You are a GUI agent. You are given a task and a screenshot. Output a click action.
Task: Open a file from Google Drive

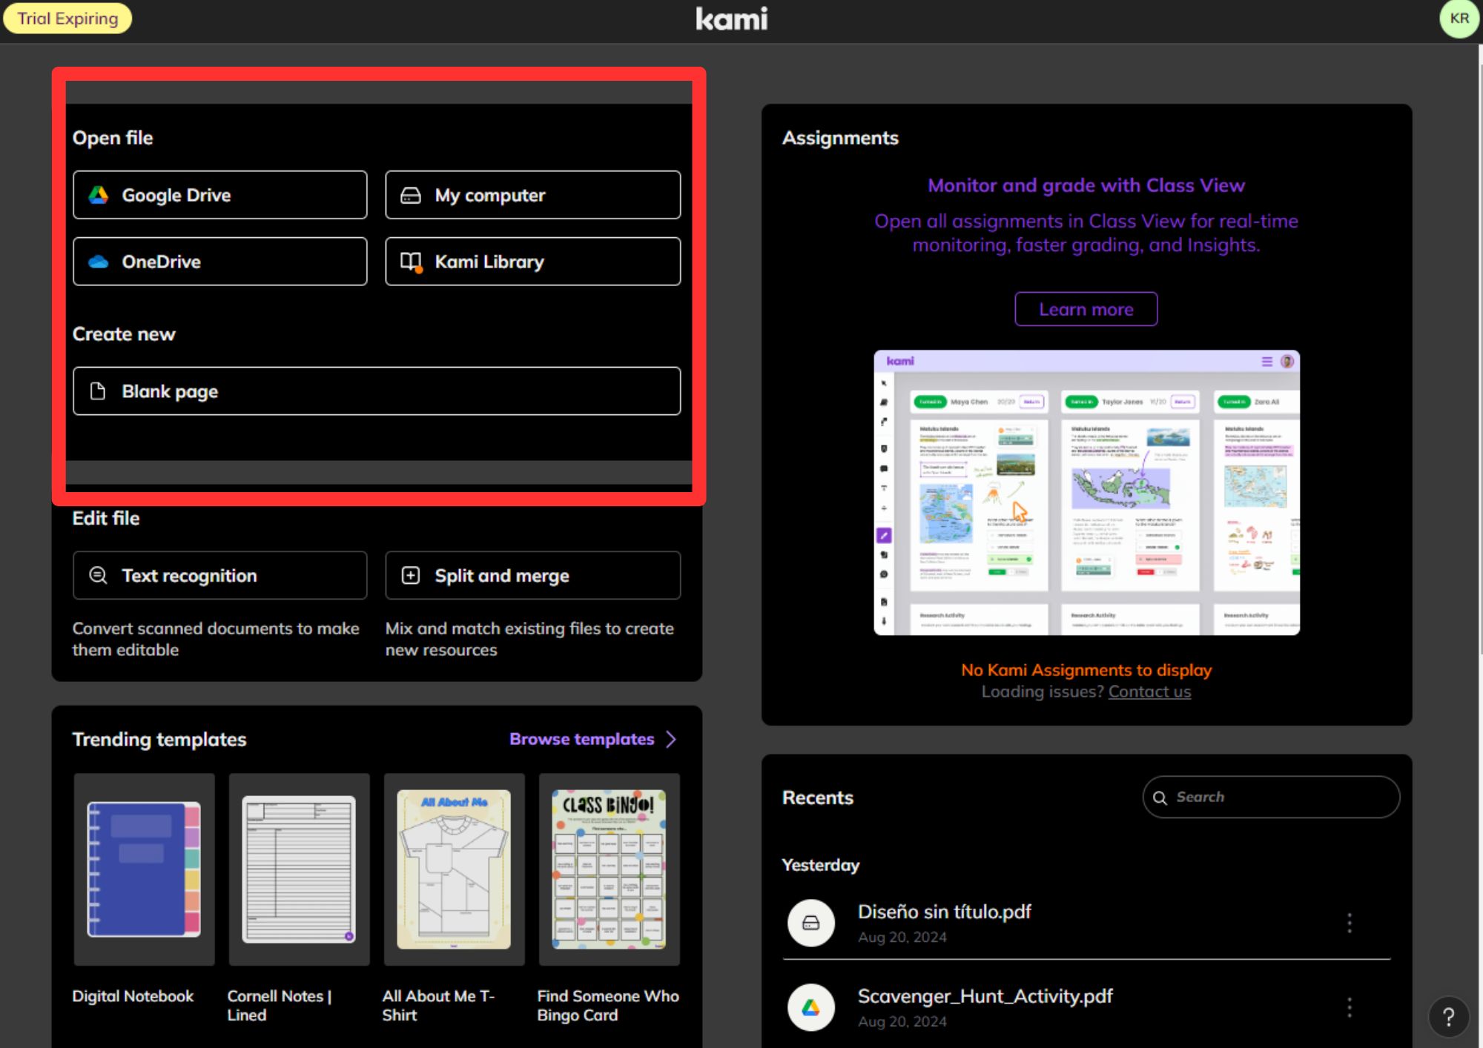coord(219,195)
